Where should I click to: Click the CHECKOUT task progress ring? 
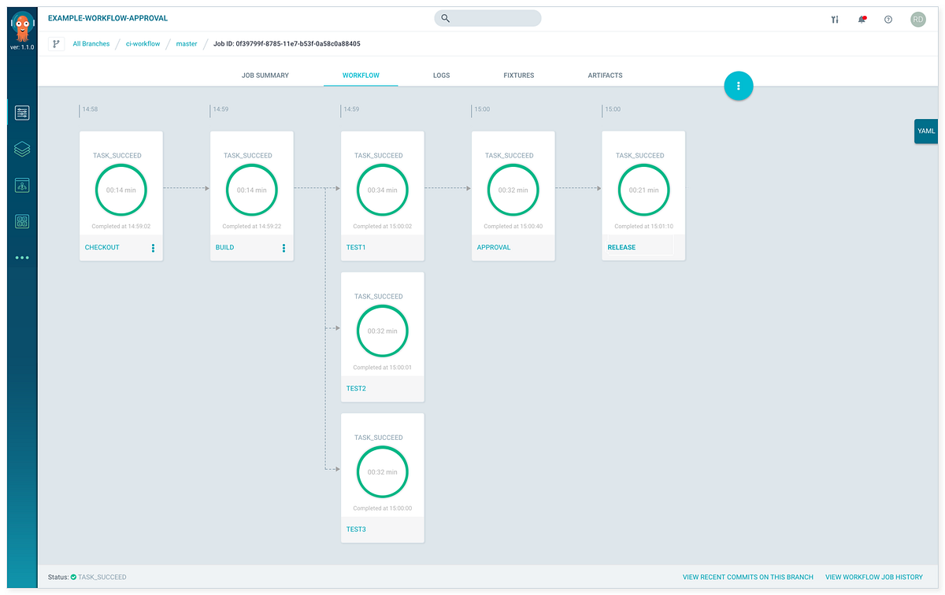pos(120,190)
